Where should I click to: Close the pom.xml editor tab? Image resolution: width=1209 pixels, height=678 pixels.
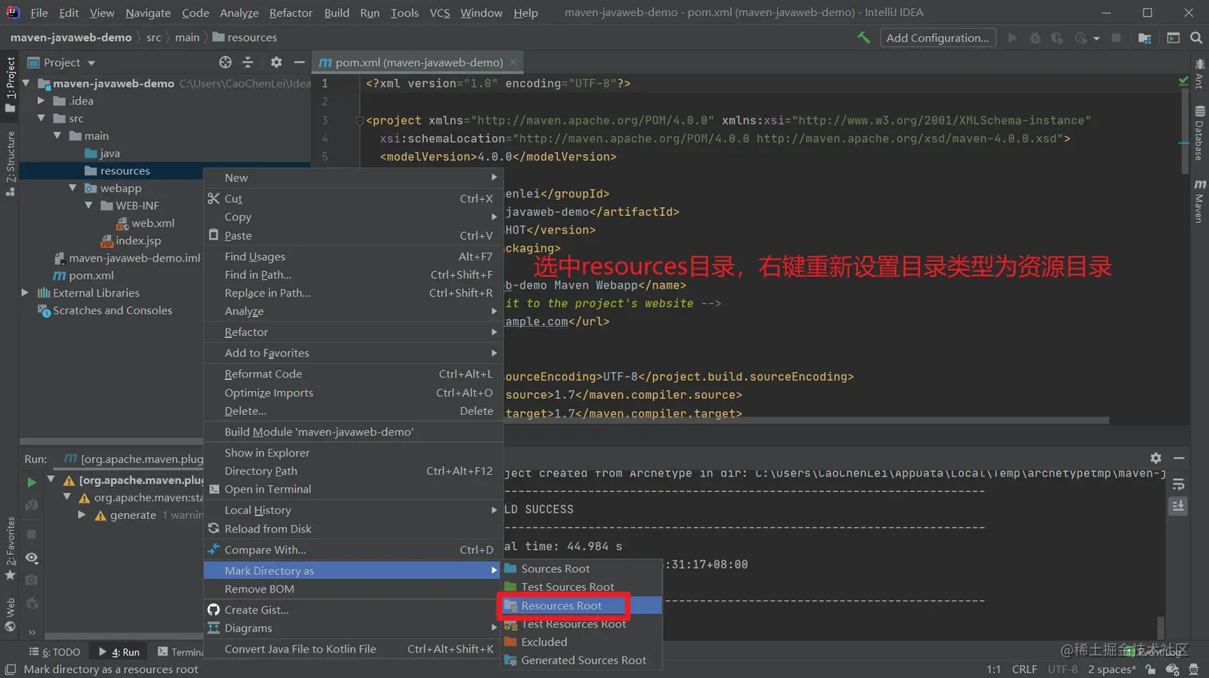(513, 62)
